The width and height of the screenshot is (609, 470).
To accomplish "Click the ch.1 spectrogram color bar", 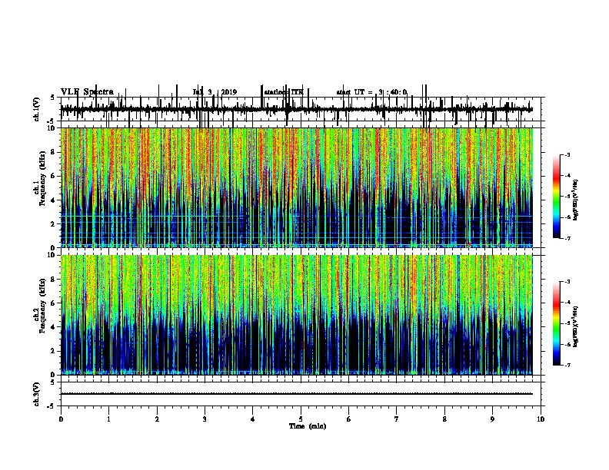I will 557,197.
